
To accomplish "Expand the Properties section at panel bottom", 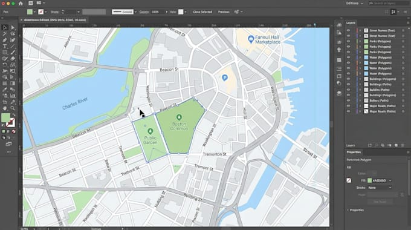I will point(348,210).
